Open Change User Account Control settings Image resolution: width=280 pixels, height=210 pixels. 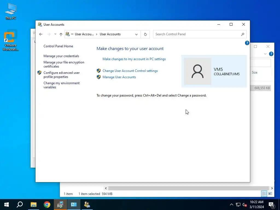[x=130, y=71]
